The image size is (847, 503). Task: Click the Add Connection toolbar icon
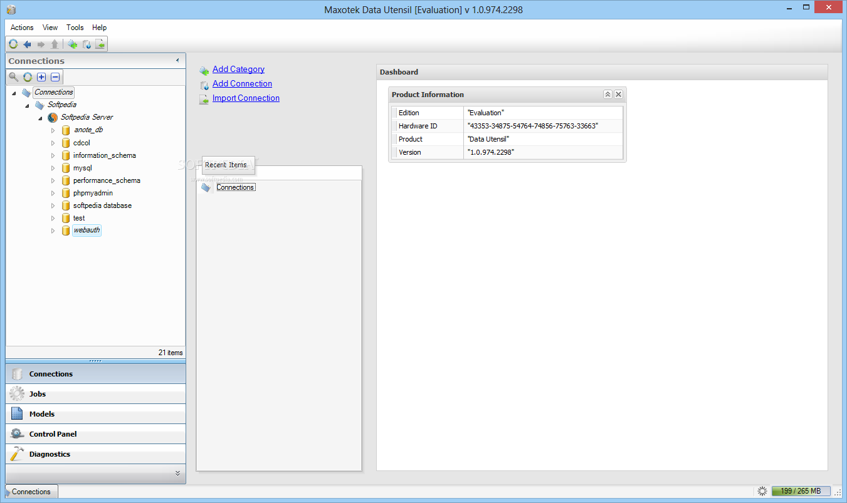coord(87,44)
